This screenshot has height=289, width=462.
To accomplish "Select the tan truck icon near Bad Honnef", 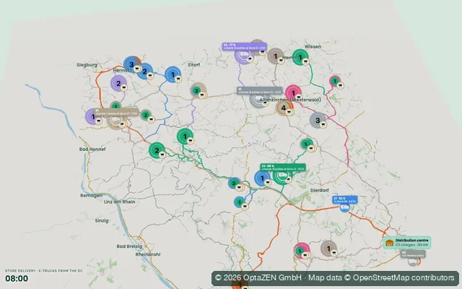I will (115, 121).
